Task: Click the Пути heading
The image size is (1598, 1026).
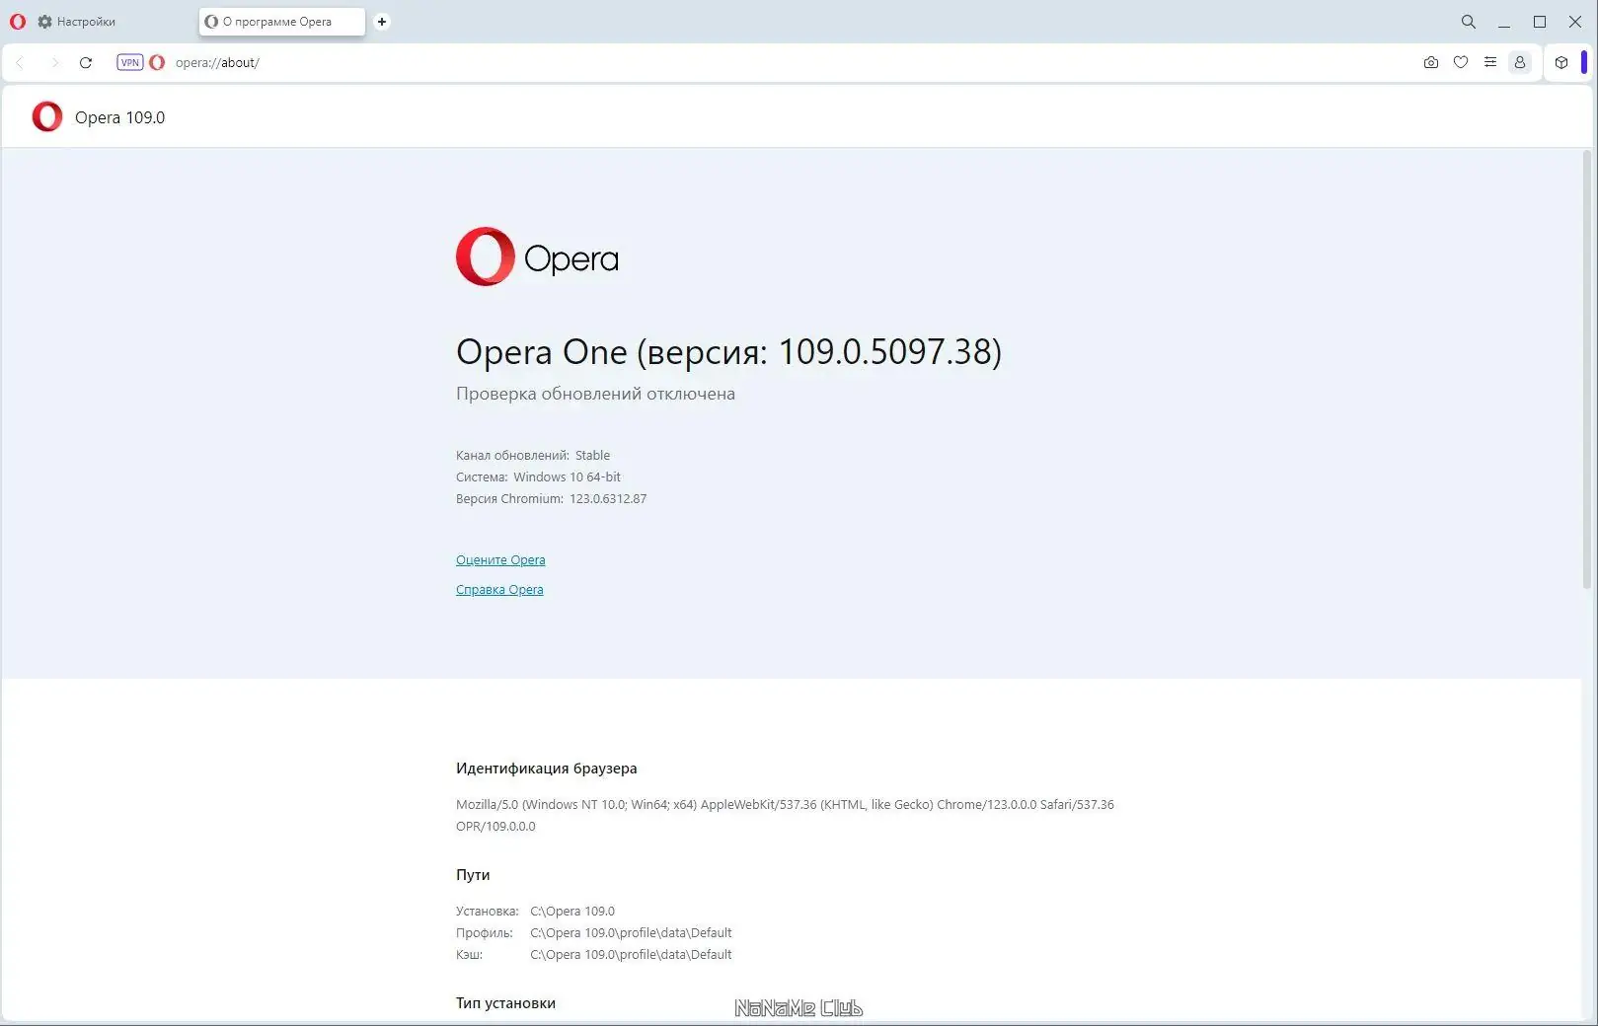Action: (x=473, y=874)
